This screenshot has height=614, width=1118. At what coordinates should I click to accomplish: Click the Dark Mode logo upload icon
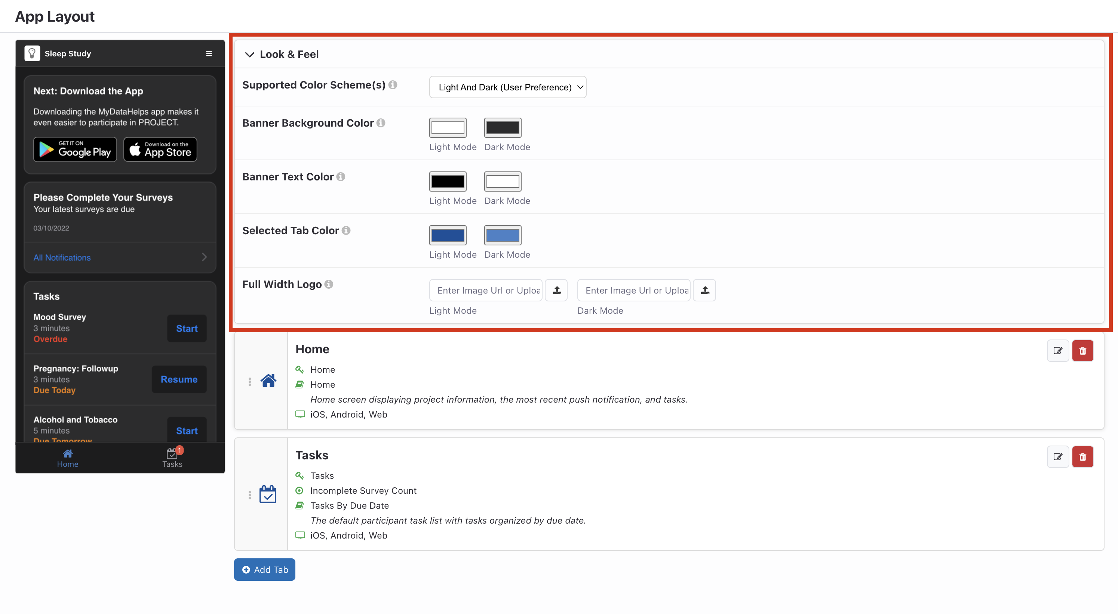coord(705,290)
